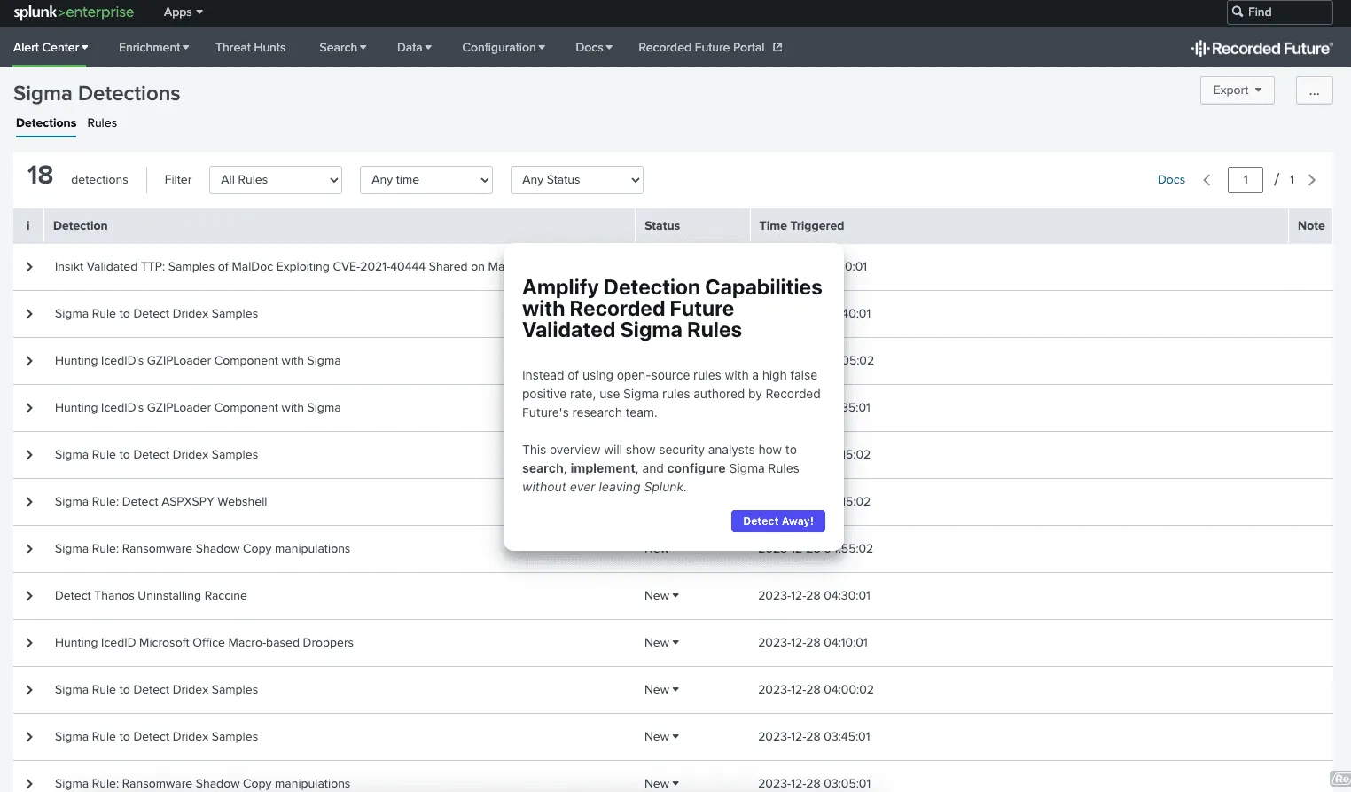The image size is (1351, 792).
Task: Open the Configuration menu
Action: coord(504,48)
